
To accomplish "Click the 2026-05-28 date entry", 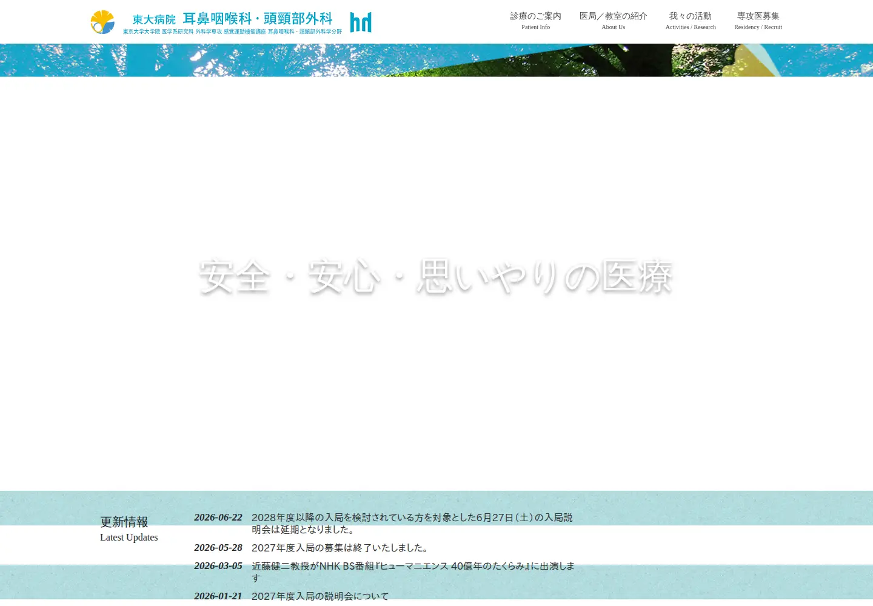I will [218, 548].
